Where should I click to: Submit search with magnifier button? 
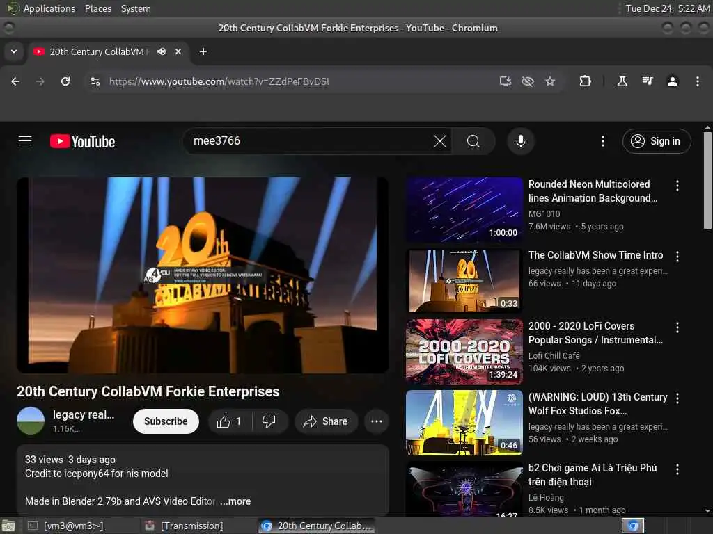coord(473,141)
